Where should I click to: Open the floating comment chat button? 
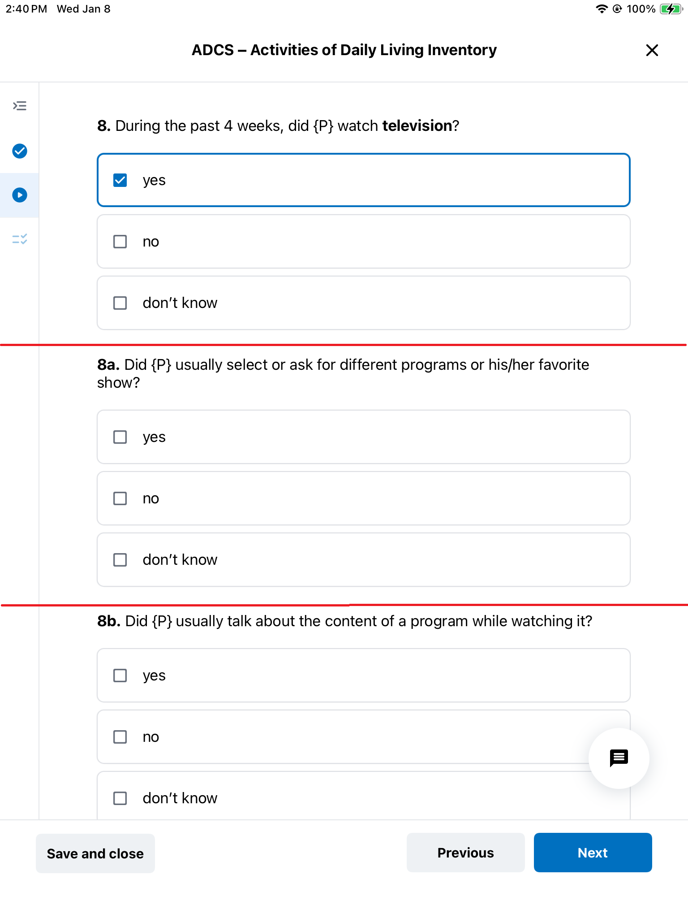pyautogui.click(x=619, y=758)
